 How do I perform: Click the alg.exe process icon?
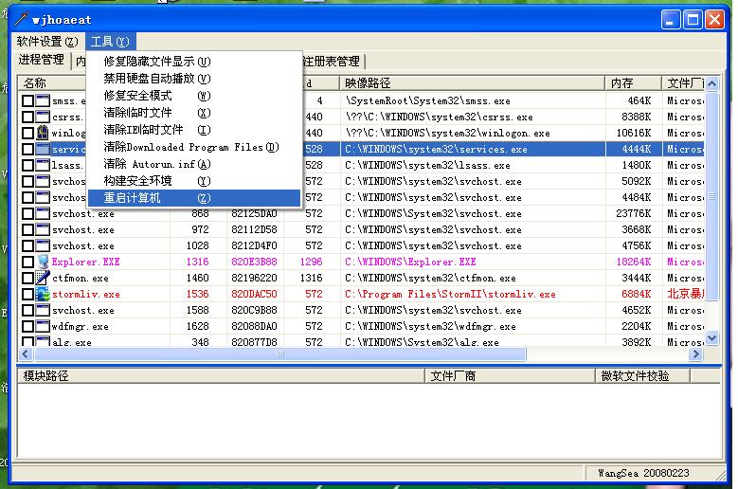click(x=43, y=342)
